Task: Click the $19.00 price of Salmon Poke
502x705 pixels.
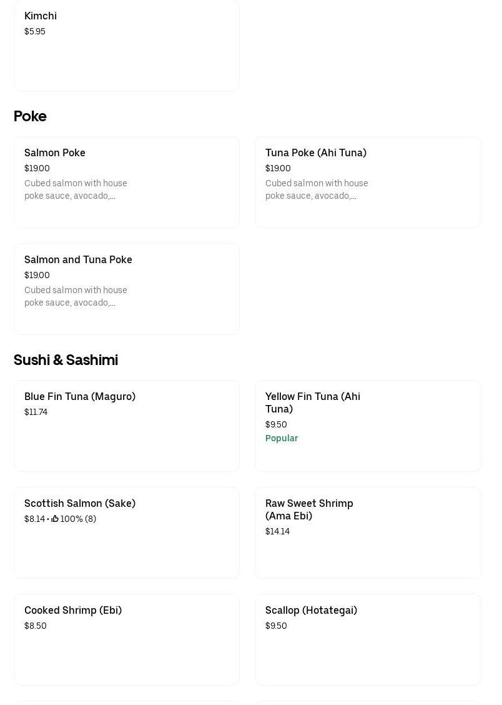Action: coord(37,168)
